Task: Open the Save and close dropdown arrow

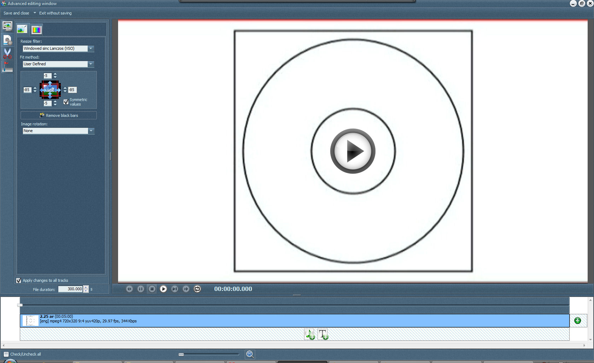Action: pos(35,13)
